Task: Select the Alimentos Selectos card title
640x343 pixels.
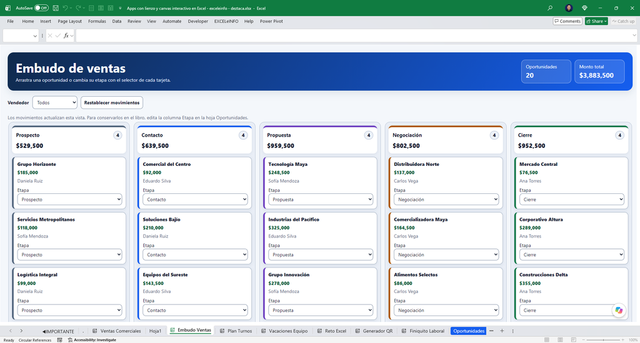Action: pyautogui.click(x=416, y=274)
